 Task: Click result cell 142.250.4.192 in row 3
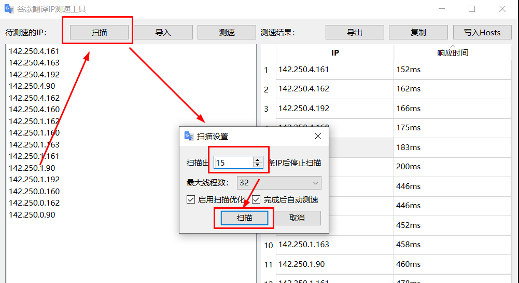point(335,109)
